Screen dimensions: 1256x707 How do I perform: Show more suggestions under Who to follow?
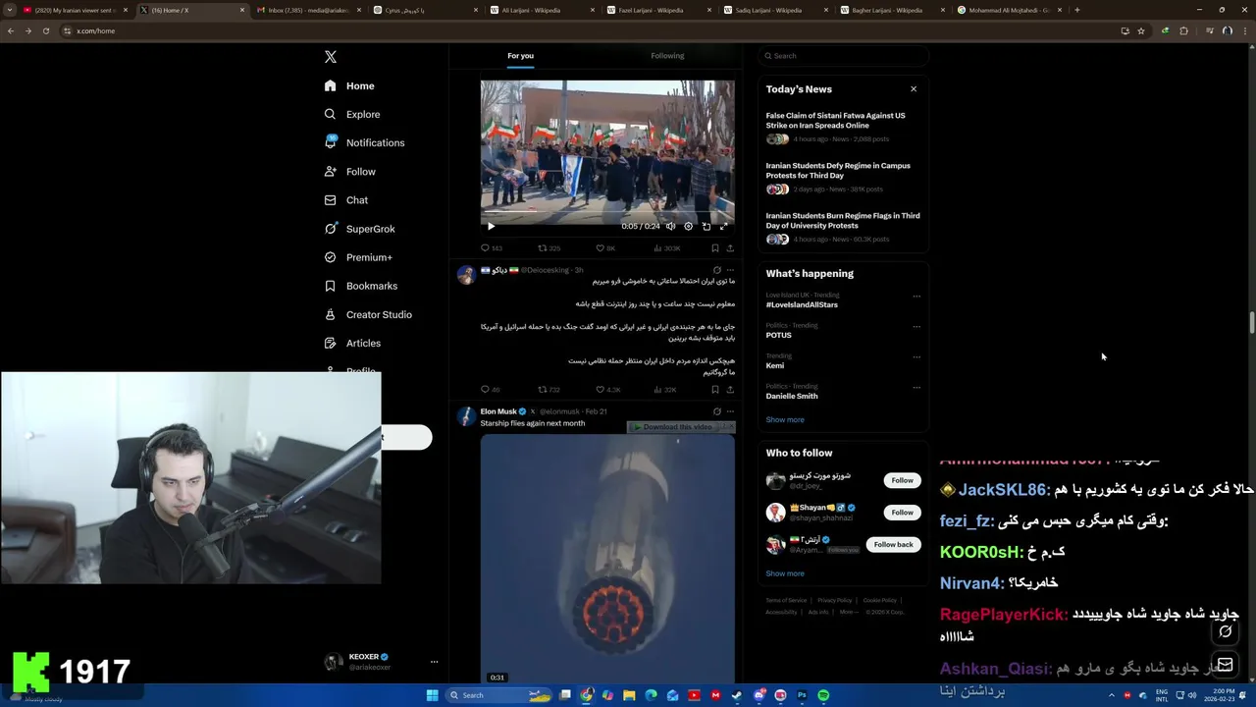[785, 573]
